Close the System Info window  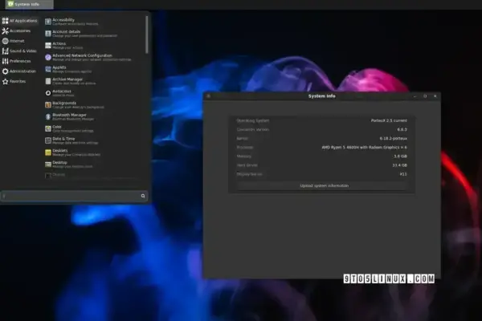tap(435, 96)
